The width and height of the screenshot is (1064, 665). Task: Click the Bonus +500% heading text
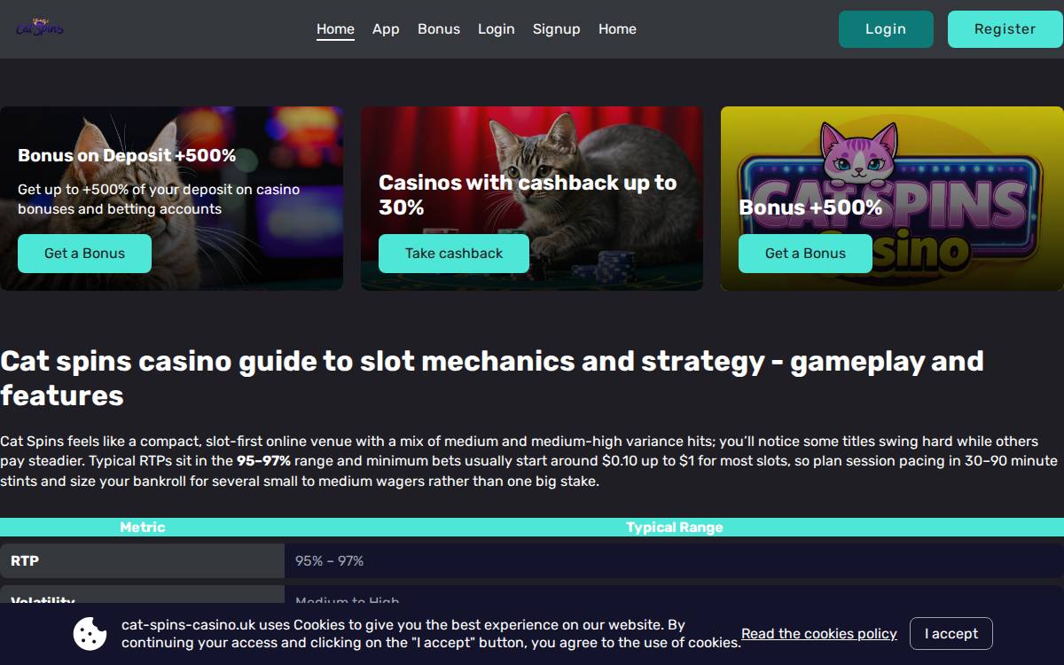(x=810, y=207)
